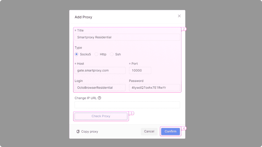
Task: Close the Add Proxy dialog
Action: [179, 16]
